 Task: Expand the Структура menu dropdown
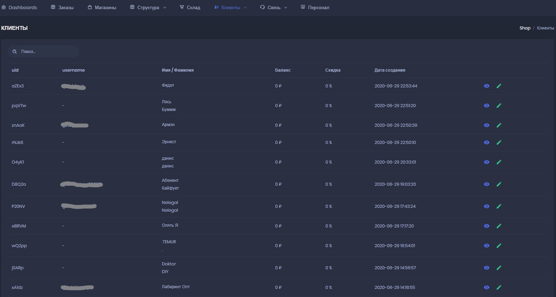(148, 7)
